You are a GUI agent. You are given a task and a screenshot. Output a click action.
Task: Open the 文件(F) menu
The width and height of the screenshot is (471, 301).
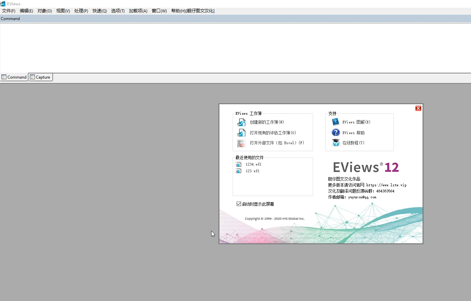click(x=9, y=11)
